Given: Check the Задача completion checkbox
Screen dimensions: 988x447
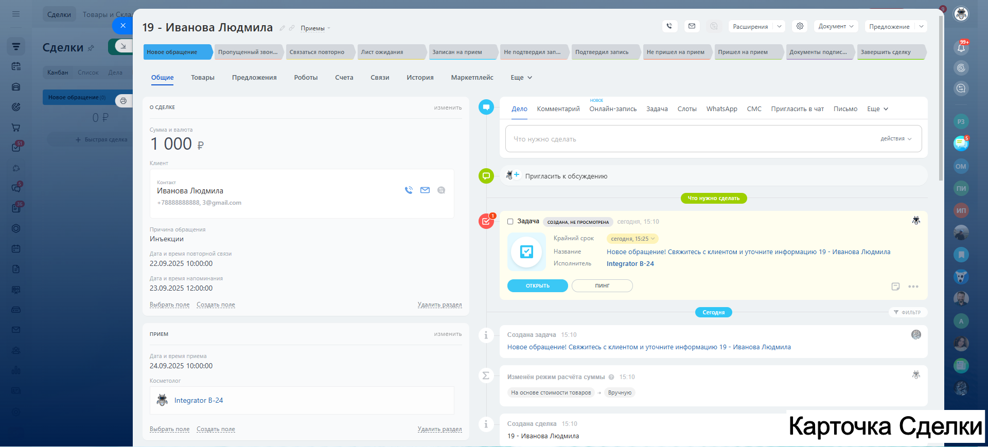Looking at the screenshot, I should pyautogui.click(x=510, y=222).
